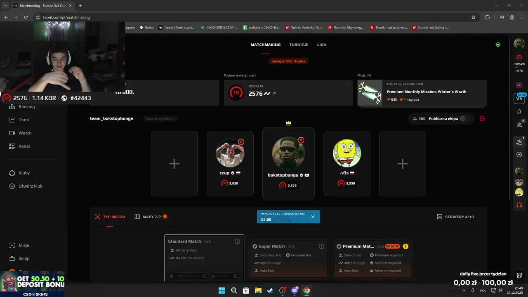Switch to the TURNIEJE tab
Screen dimensions: 528x297
click(x=299, y=45)
